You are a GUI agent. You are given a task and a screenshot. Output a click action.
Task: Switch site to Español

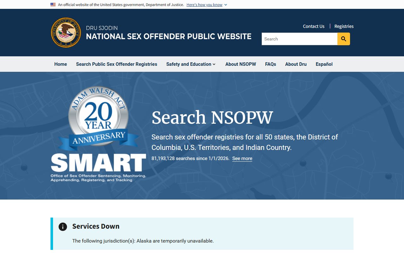pyautogui.click(x=324, y=64)
